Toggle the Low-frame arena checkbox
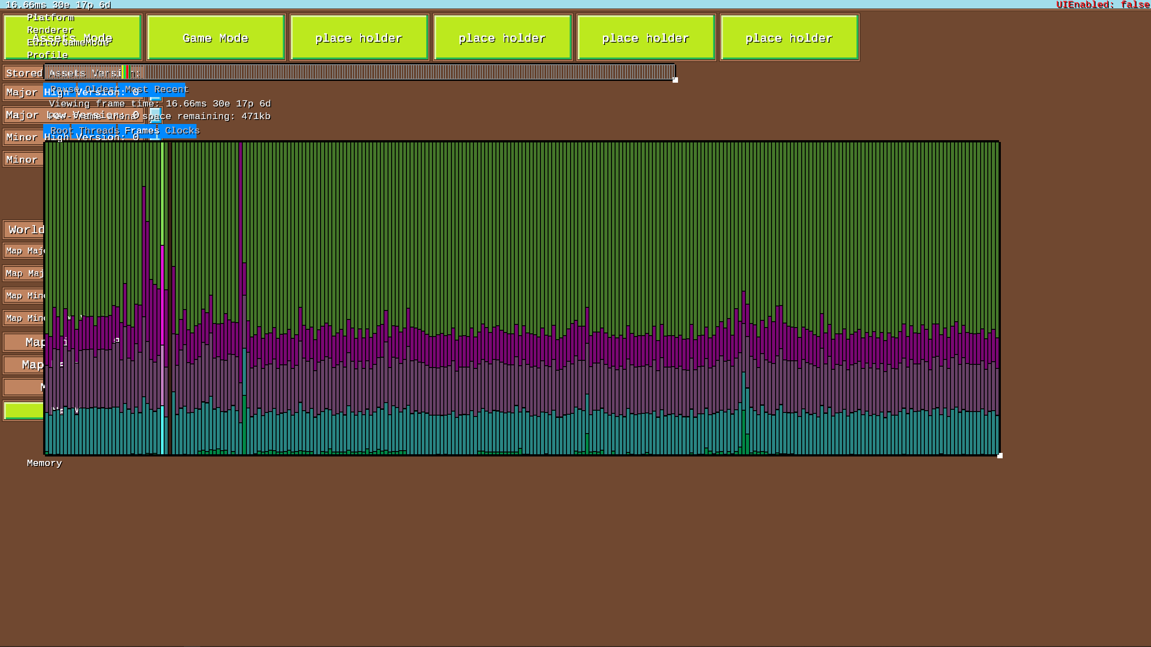Viewport: 1151px width, 647px height. (156, 115)
